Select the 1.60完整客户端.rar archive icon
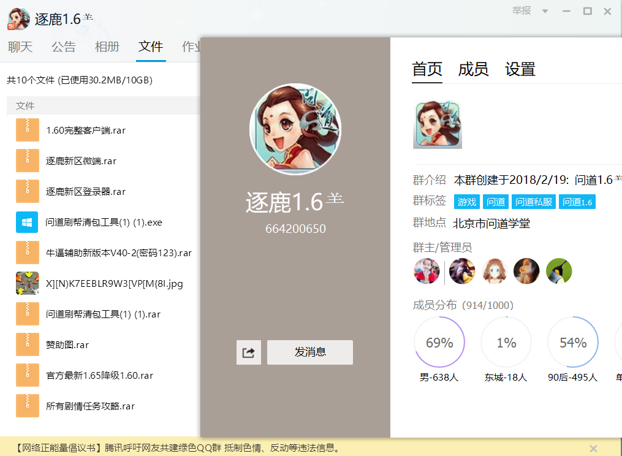This screenshot has height=456, width=622. [28, 130]
